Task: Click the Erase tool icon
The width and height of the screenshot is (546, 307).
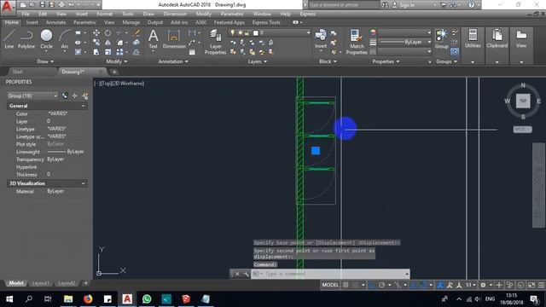Action: click(x=136, y=32)
